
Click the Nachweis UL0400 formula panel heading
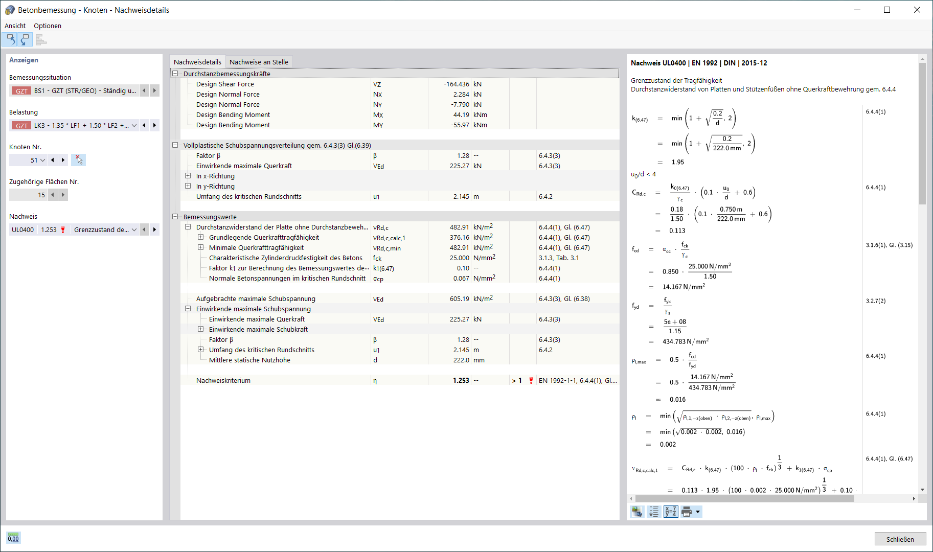pyautogui.click(x=699, y=63)
